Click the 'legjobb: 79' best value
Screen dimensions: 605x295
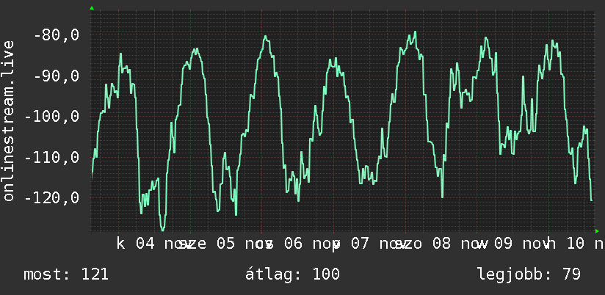tap(529, 274)
